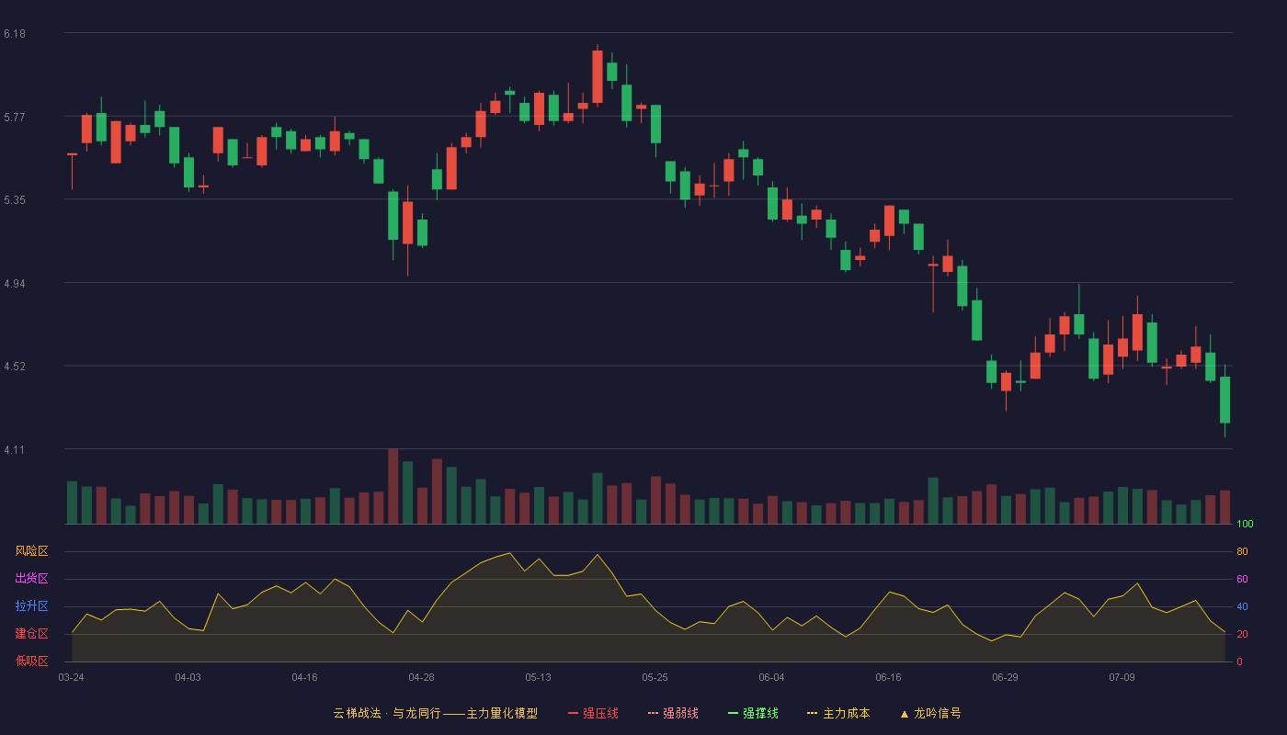The width and height of the screenshot is (1287, 735).
Task: Click the blue 40 indicator scale value
Action: (x=1242, y=606)
